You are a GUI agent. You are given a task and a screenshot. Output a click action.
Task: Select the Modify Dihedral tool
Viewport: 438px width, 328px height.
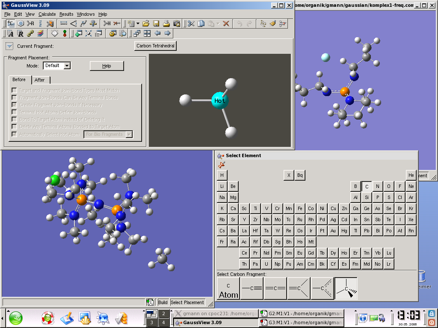click(83, 24)
